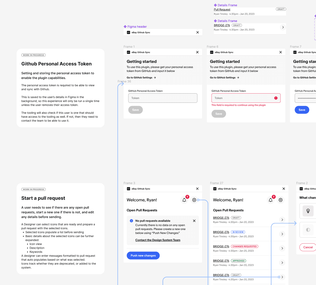Select the half-circle contrast icon tile in Frame 2
Screen dimensions: 316x285
(308, 230)
